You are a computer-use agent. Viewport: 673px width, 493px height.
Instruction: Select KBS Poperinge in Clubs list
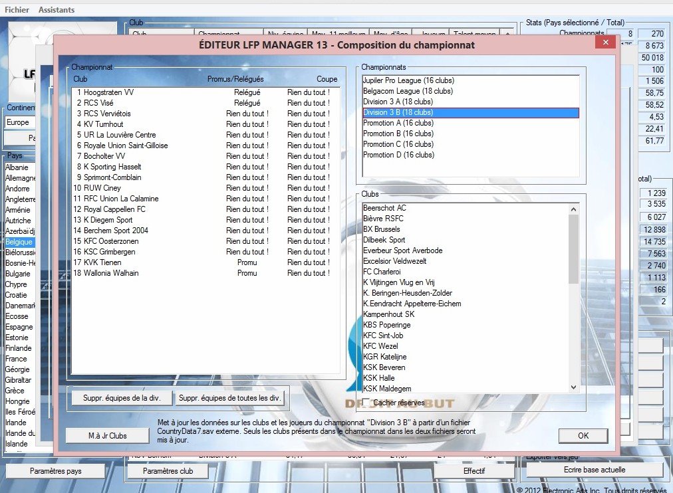(x=466, y=325)
